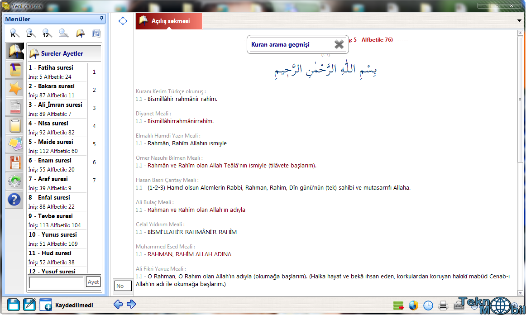
Task: Click the four-arrow move icon
Action: click(123, 21)
